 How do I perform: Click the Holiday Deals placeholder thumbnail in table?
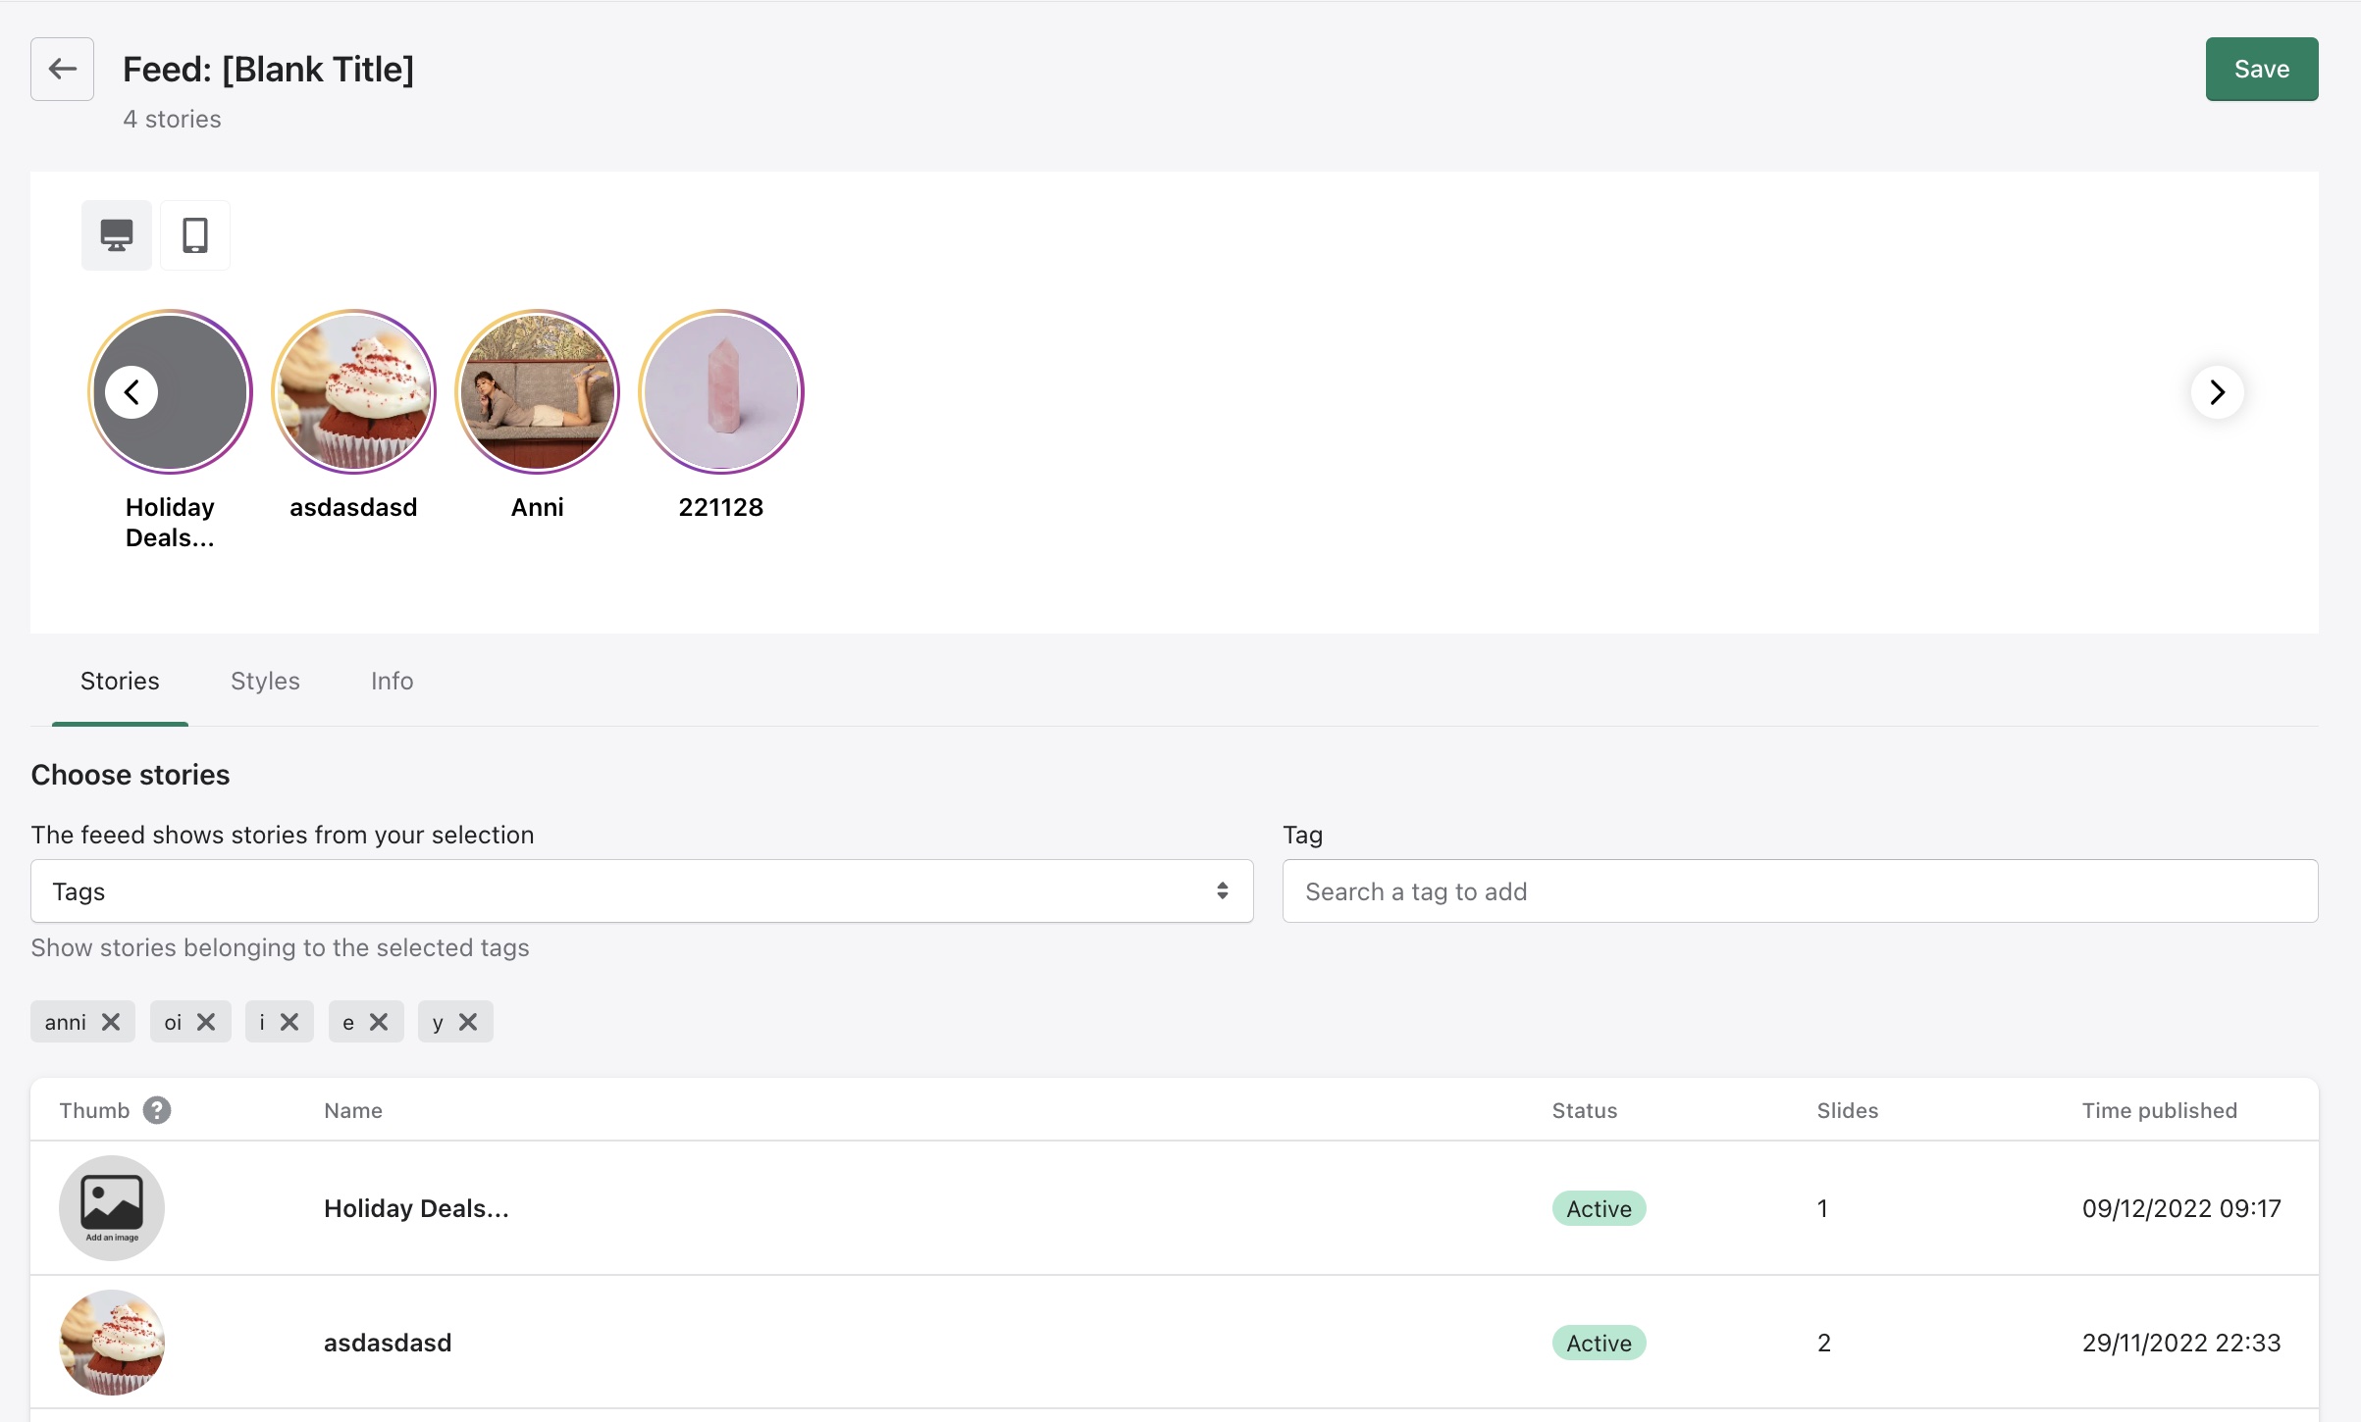112,1207
